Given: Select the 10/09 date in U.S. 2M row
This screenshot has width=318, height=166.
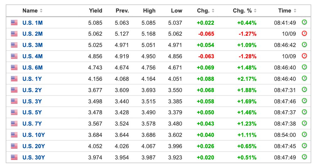Looking at the screenshot, I should [x=289, y=34].
